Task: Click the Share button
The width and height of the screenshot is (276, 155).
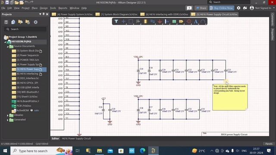Action: click(201, 8)
